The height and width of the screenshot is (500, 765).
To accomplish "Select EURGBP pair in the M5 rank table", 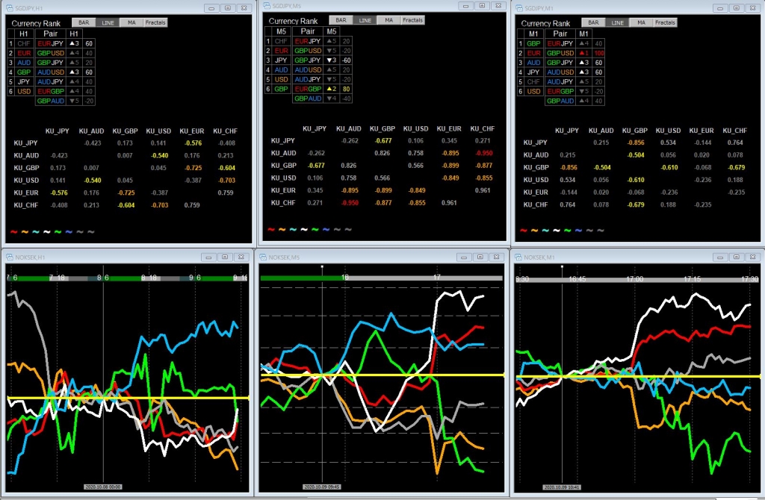I will pyautogui.click(x=308, y=88).
